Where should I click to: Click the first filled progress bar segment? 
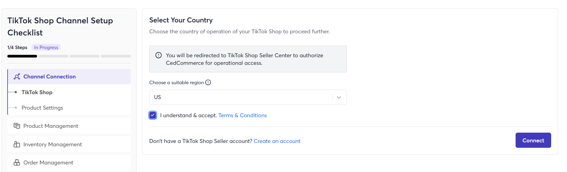point(22,56)
